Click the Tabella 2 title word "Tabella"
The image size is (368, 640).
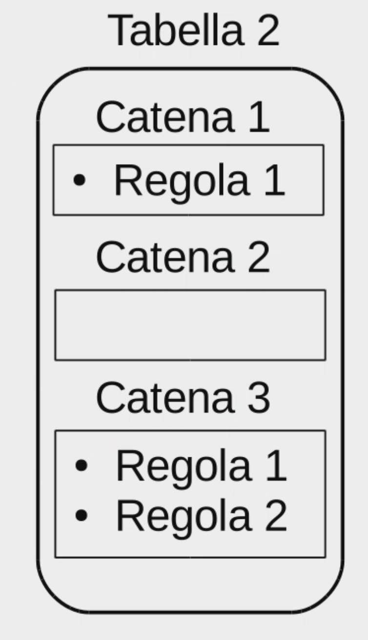tap(175, 30)
